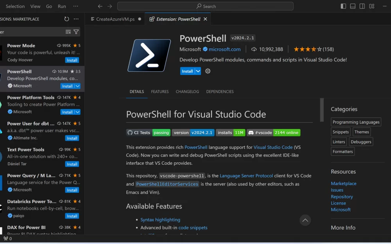Clear the extensions search results
This screenshot has width=391, height=244.
click(x=68, y=32)
